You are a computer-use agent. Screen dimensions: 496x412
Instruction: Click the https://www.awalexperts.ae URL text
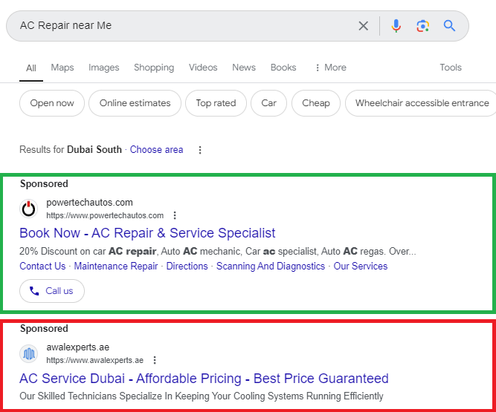click(94, 360)
